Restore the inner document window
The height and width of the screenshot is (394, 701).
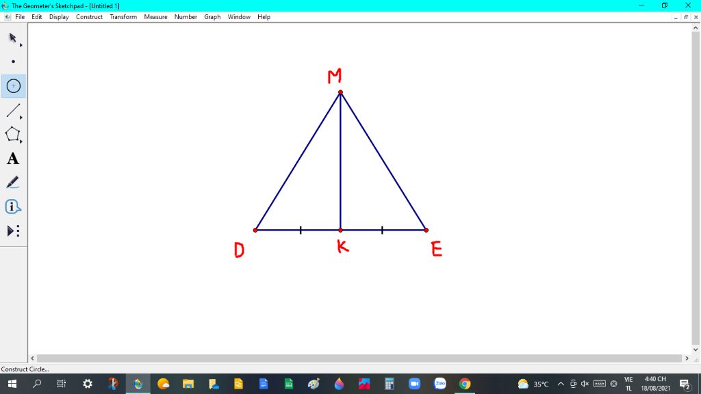[686, 17]
